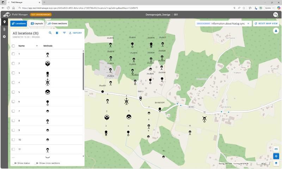The width and height of the screenshot is (282, 169).
Task: Dismiss the Nadag sync announcement
Action: pos(248,24)
